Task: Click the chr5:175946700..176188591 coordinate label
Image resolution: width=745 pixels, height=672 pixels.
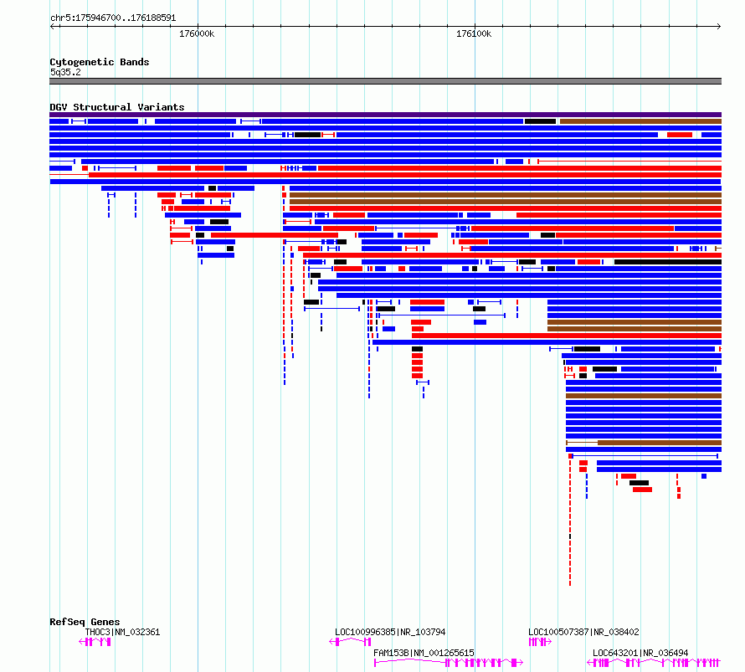Action: pyautogui.click(x=113, y=18)
